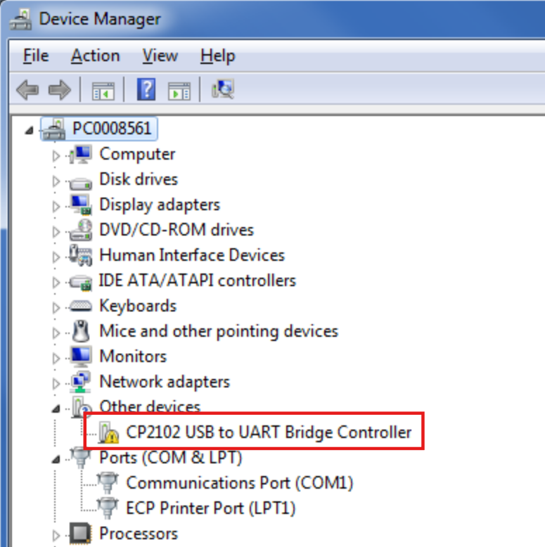Screen dimensions: 545x547
Task: Expand the Network adapters node
Action: click(56, 383)
